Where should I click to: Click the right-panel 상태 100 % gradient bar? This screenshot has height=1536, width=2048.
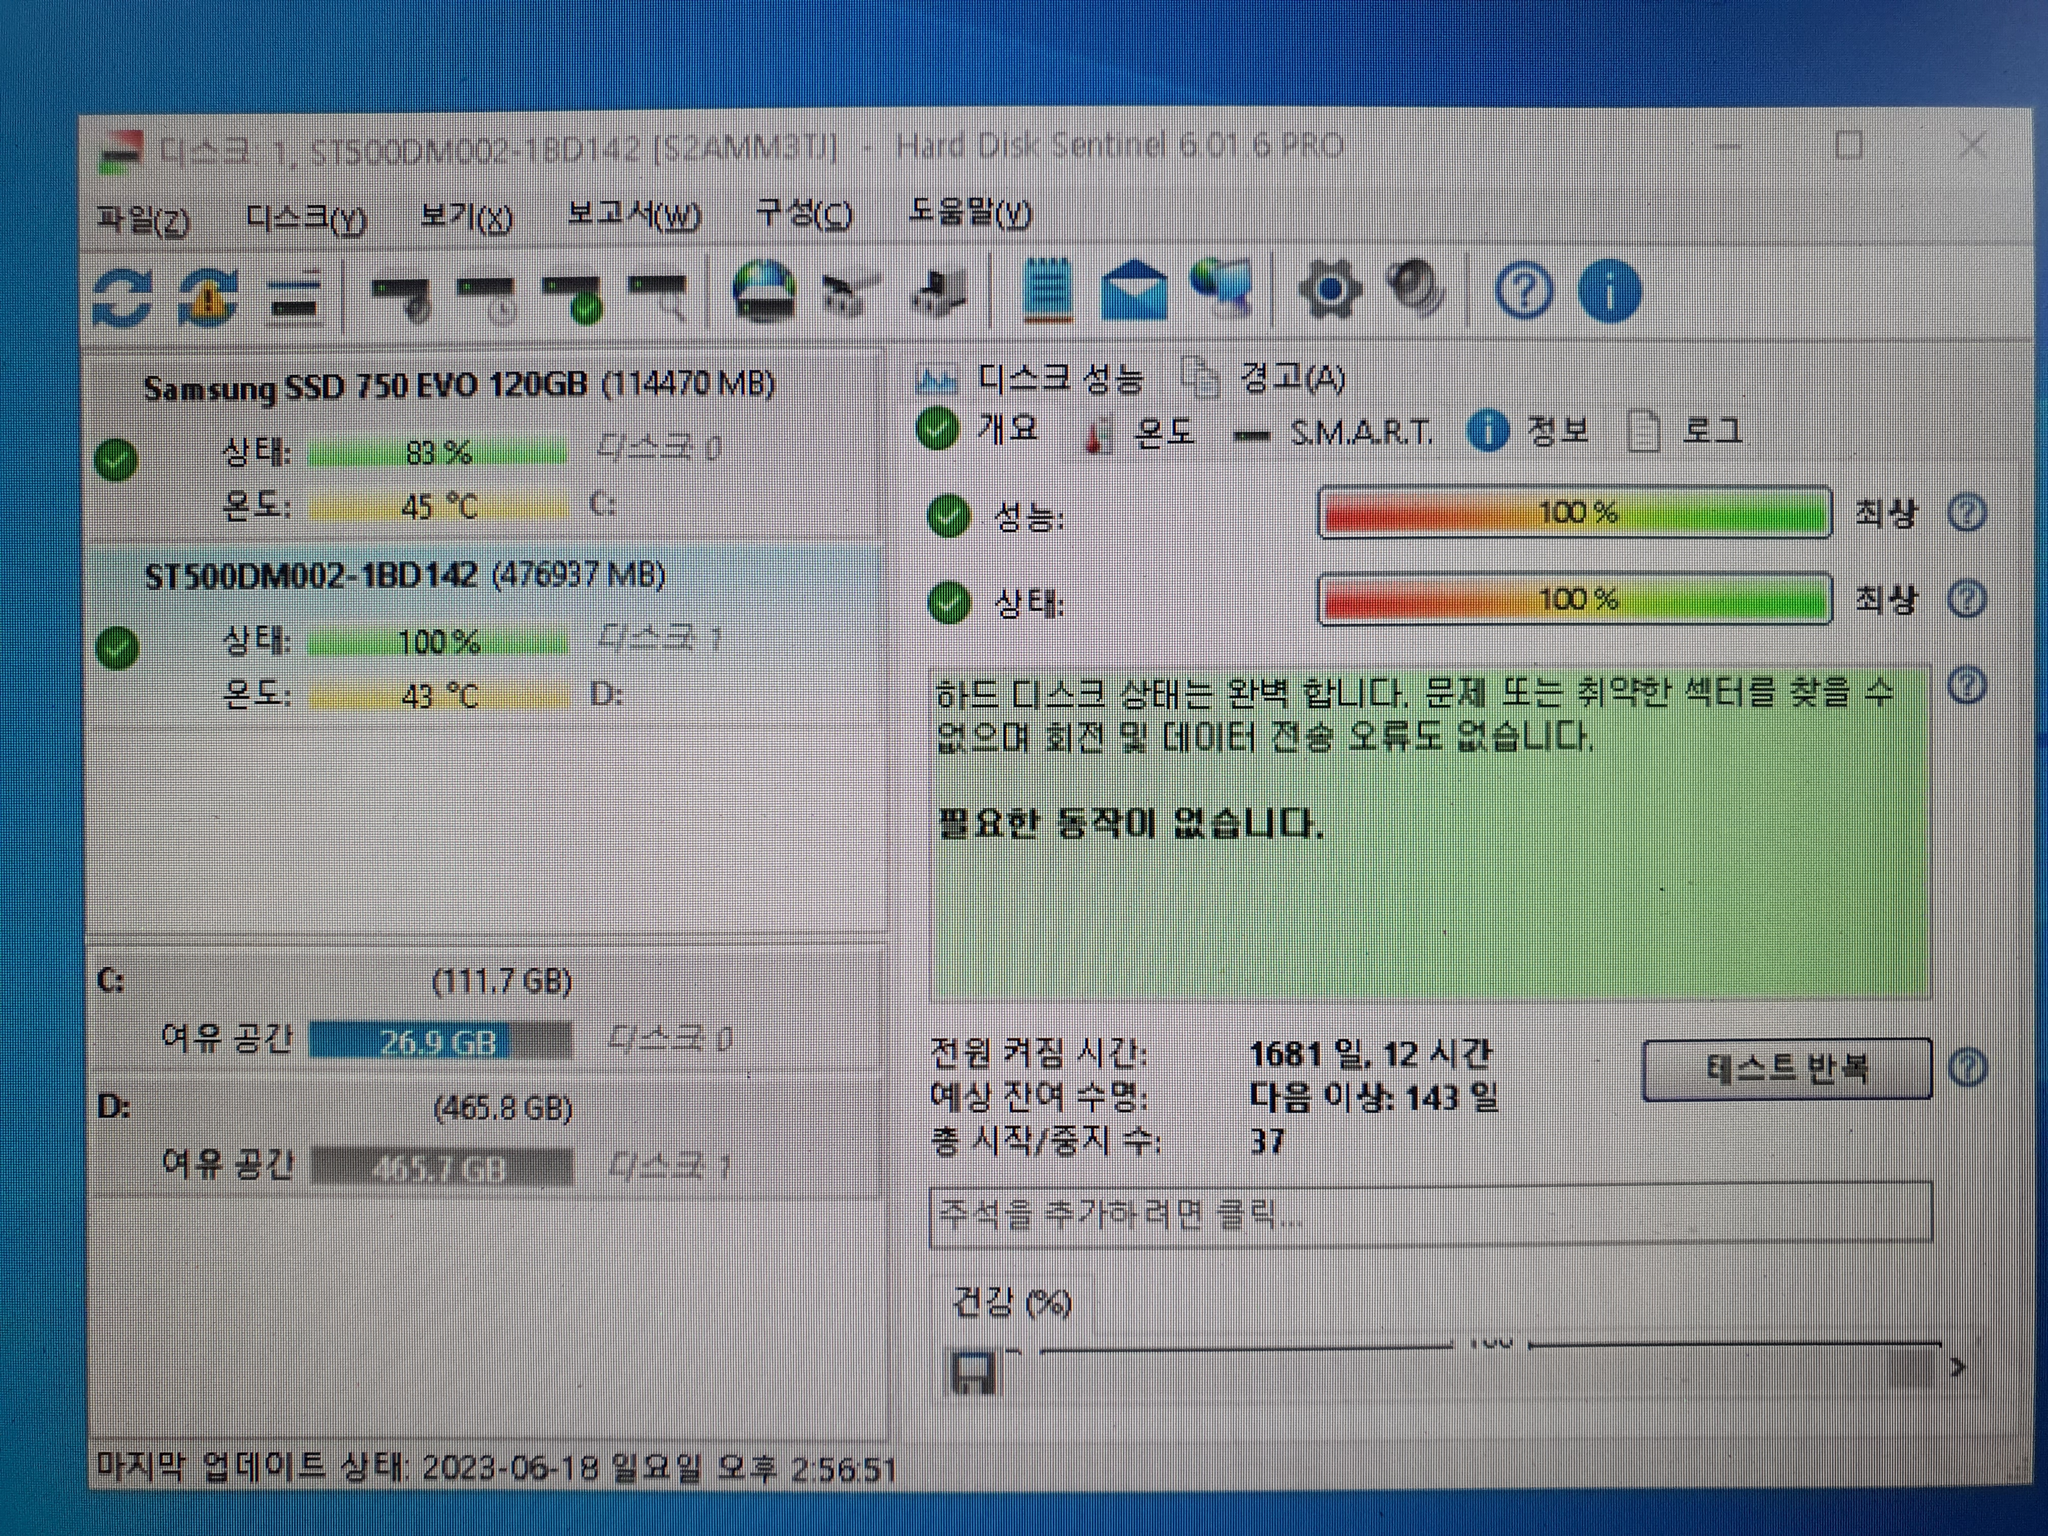[1575, 599]
